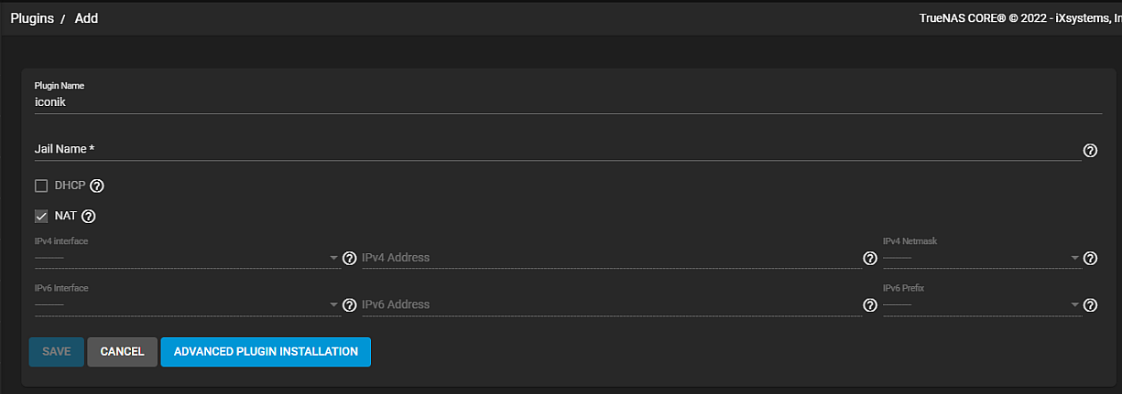This screenshot has height=394, width=1122.
Task: Show help for IPv4 Address field
Action: point(870,259)
